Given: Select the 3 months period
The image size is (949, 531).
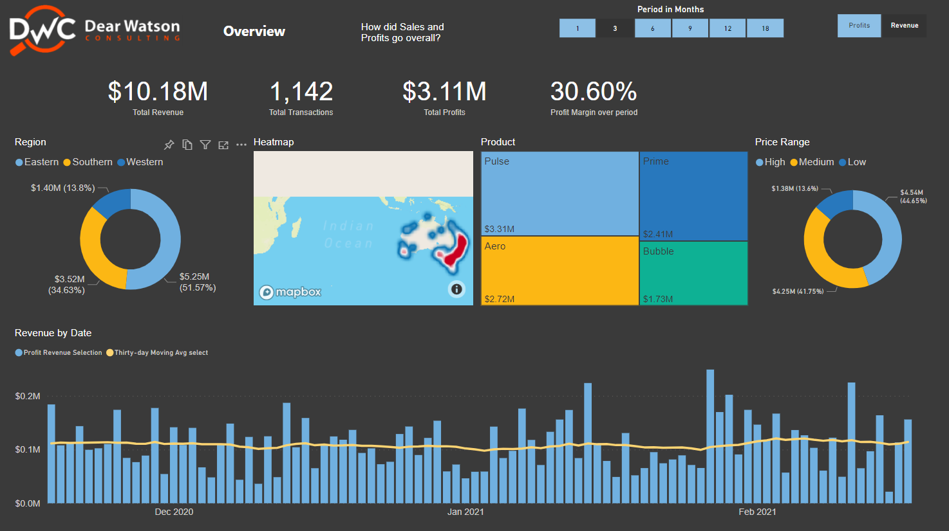Looking at the screenshot, I should tap(615, 28).
